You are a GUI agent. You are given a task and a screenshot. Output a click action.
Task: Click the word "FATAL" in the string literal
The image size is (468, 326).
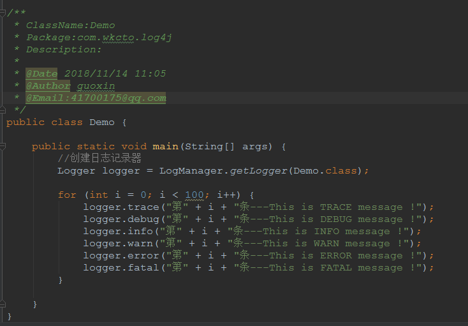336,268
